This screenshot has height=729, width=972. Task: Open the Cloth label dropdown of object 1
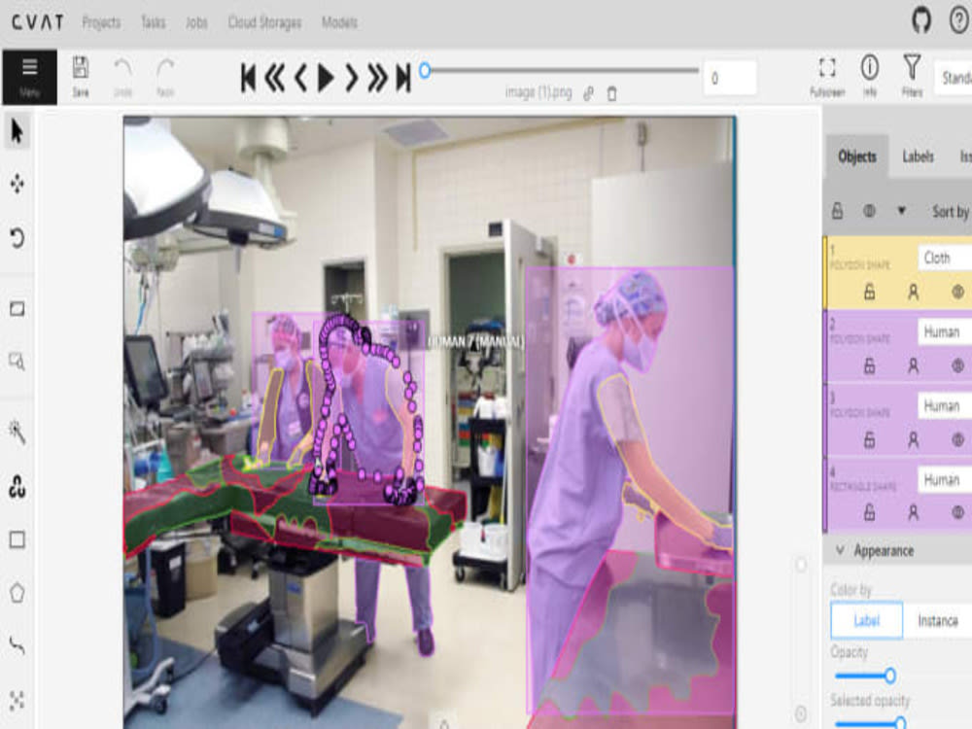click(x=945, y=258)
